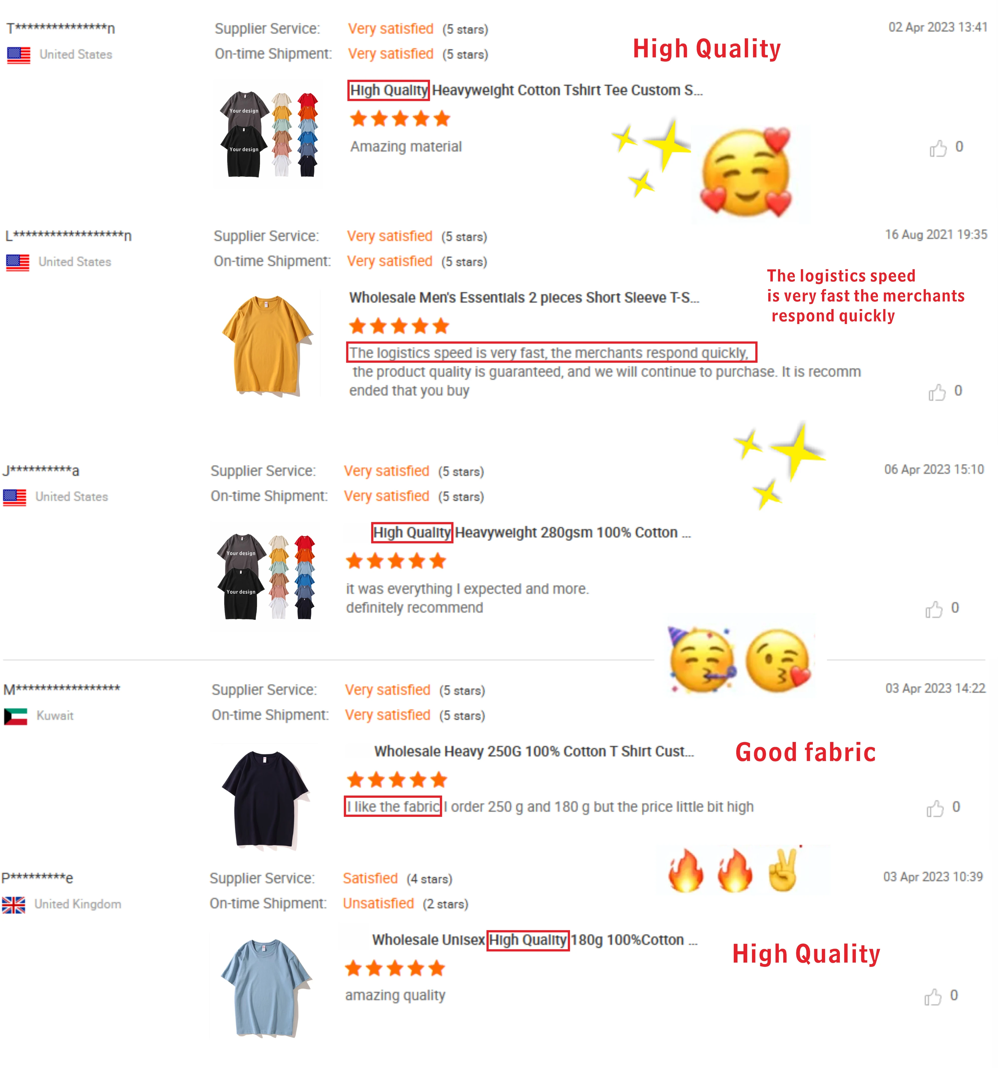Click the Kuwait flag icon
Viewport: 998px width, 1068px height.
[16, 716]
